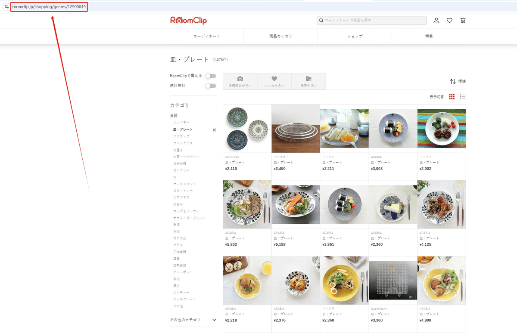
Task: Toggle the RoomClipで買える switch
Action: (210, 76)
